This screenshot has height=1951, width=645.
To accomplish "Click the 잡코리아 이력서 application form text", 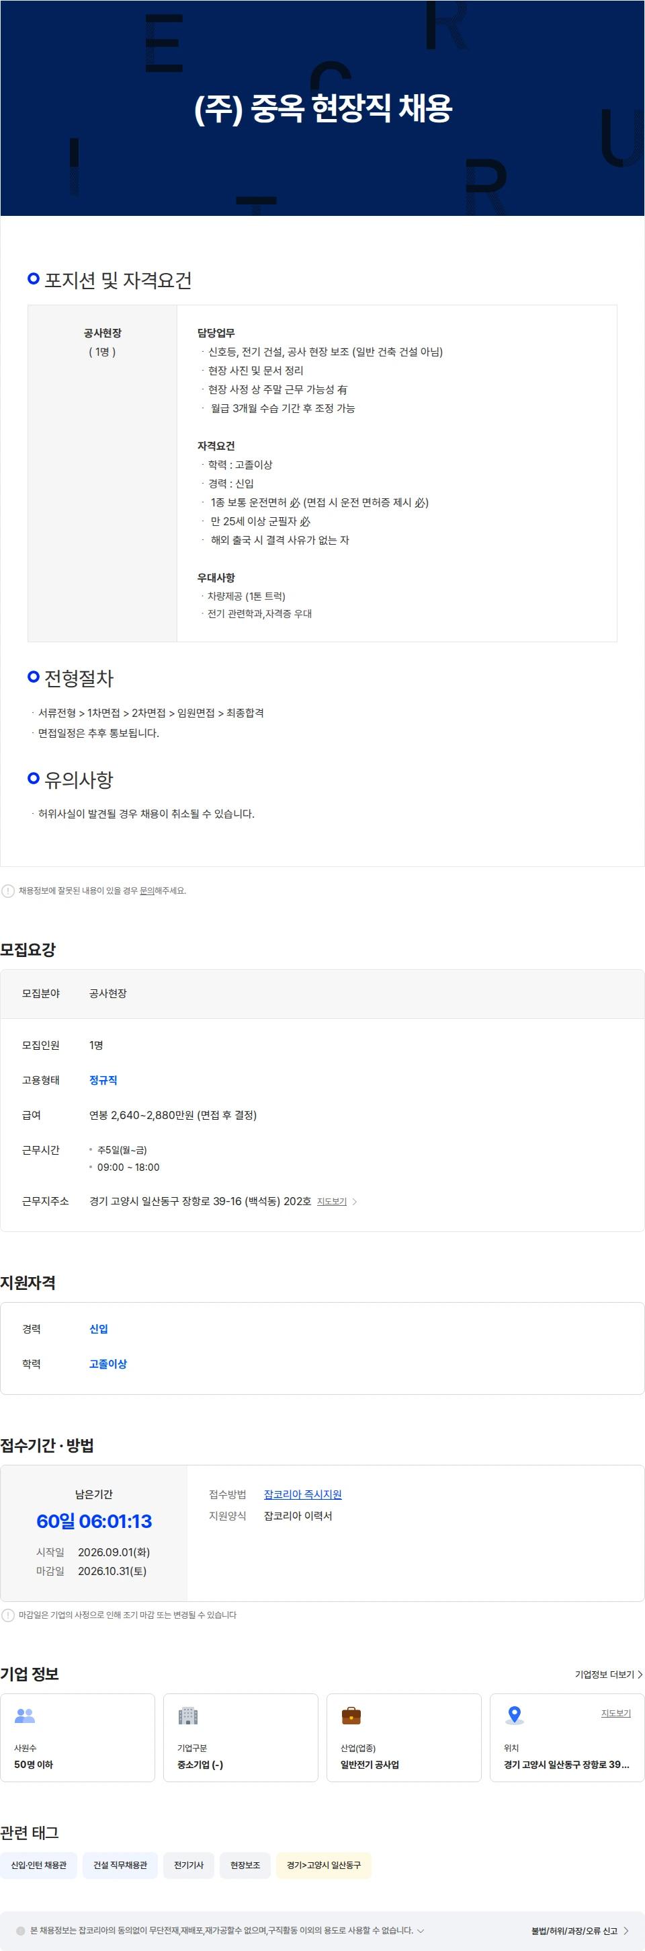I will point(298,1515).
